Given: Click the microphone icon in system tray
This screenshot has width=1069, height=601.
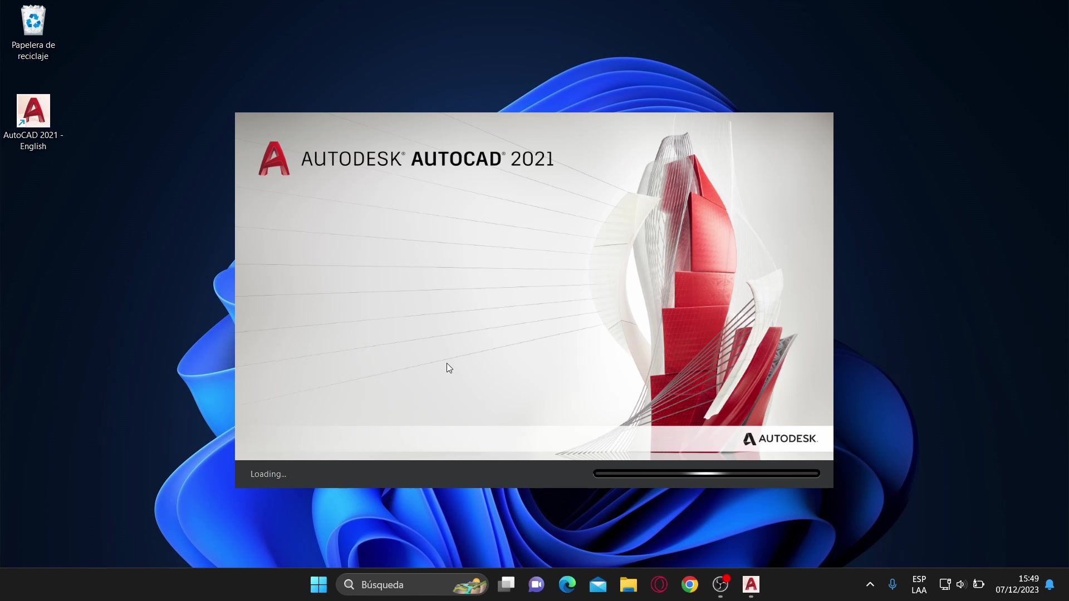Looking at the screenshot, I should point(893,584).
